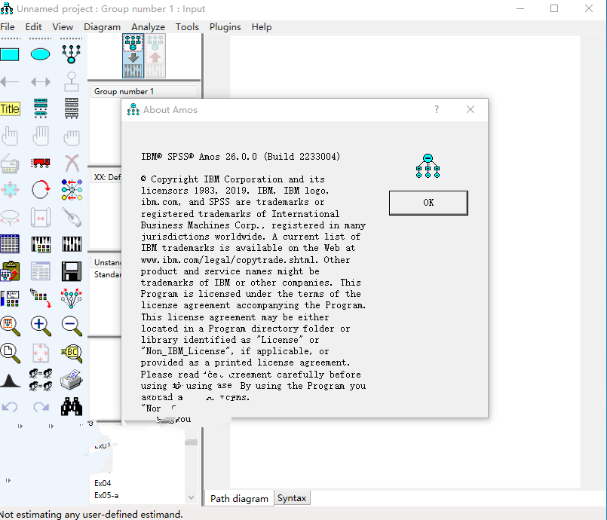Switch to view input path diagram
607x520 pixels.
pos(133,56)
